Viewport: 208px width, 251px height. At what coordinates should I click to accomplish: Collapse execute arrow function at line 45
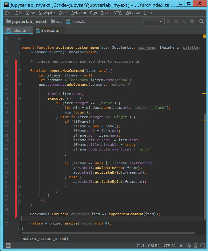(x=20, y=98)
